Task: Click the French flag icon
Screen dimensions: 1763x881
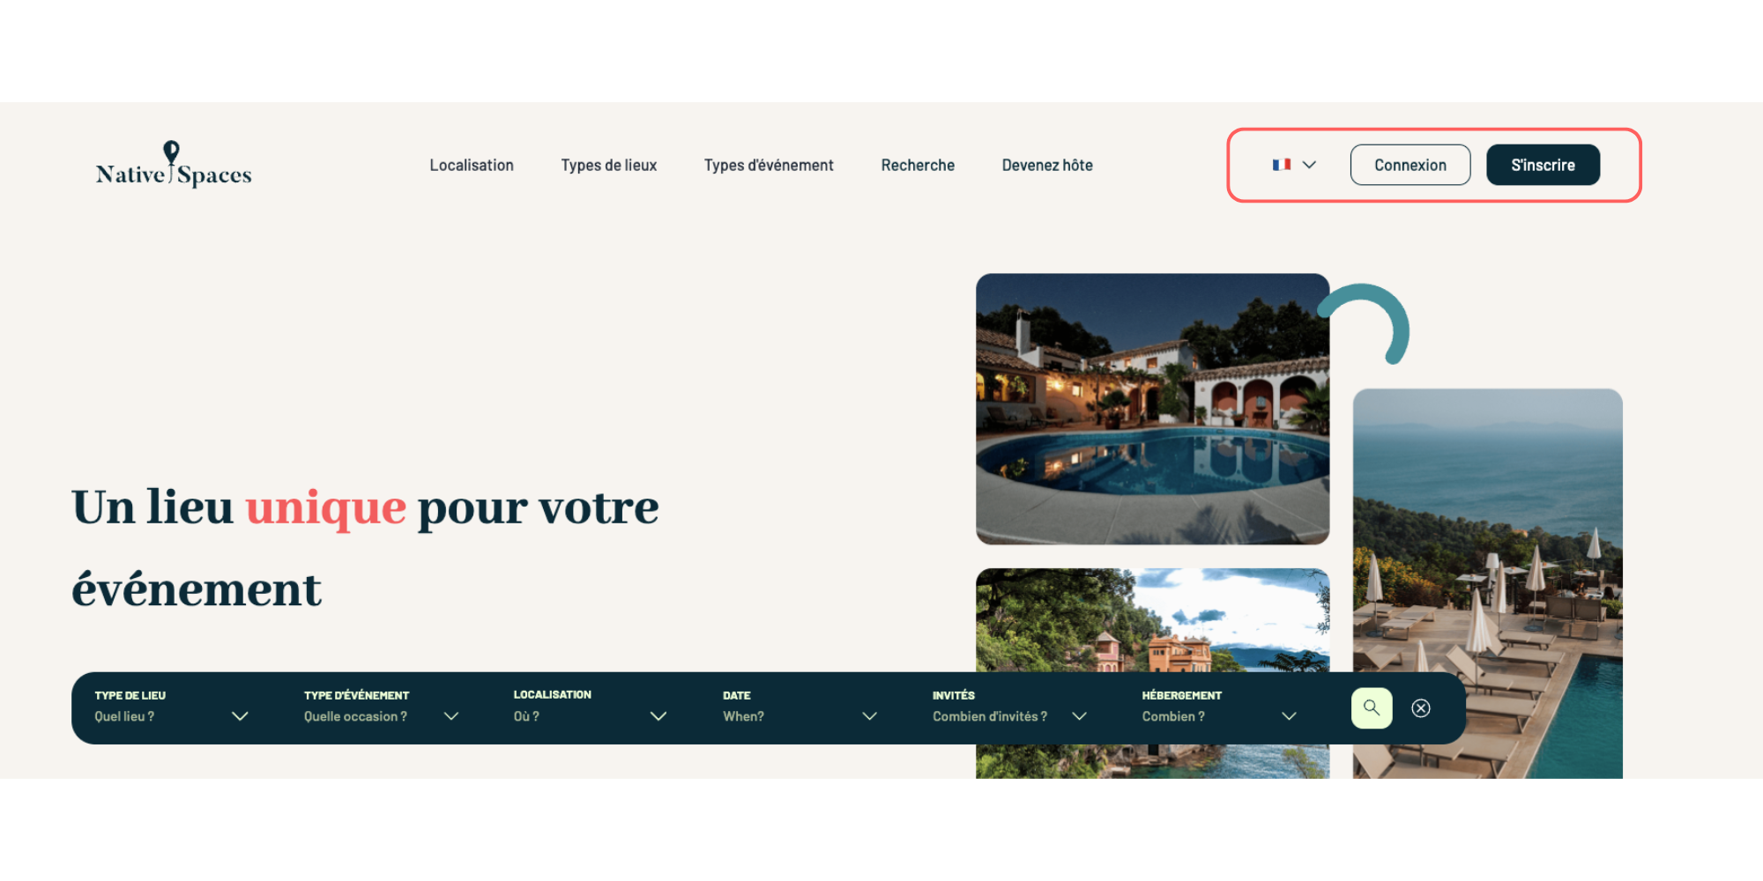Action: pyautogui.click(x=1282, y=165)
